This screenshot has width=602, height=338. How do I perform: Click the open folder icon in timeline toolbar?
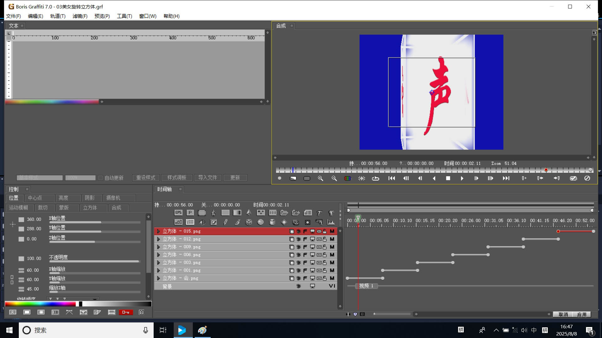pyautogui.click(x=284, y=213)
